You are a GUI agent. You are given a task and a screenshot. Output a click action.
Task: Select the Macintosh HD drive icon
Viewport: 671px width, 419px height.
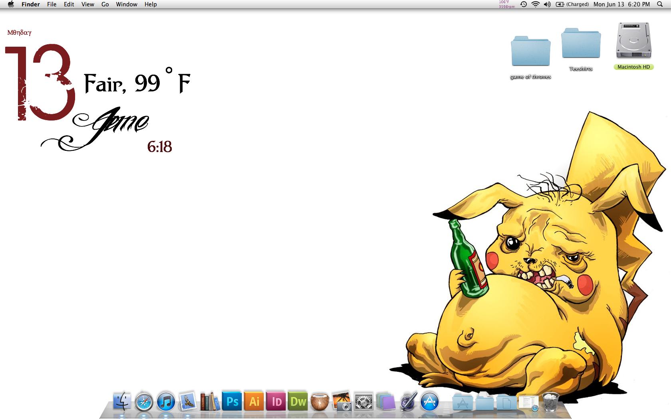pos(633,46)
